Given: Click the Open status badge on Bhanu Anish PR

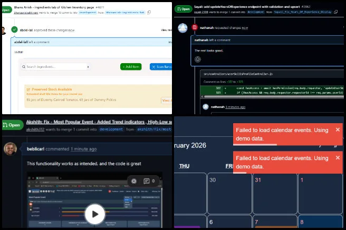Looking at the screenshot, I should (7, 10).
